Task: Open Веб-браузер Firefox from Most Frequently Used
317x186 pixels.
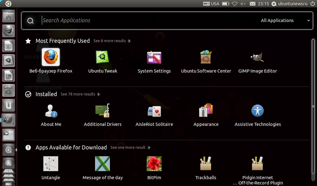Action: tap(51, 60)
